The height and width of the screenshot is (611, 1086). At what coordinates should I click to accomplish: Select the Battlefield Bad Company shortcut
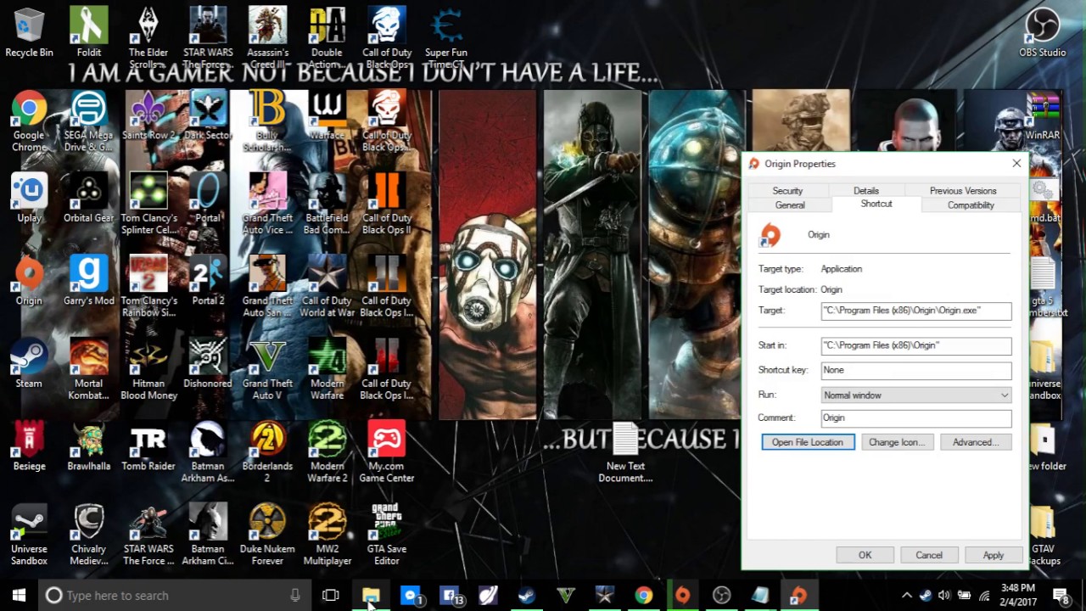327,205
